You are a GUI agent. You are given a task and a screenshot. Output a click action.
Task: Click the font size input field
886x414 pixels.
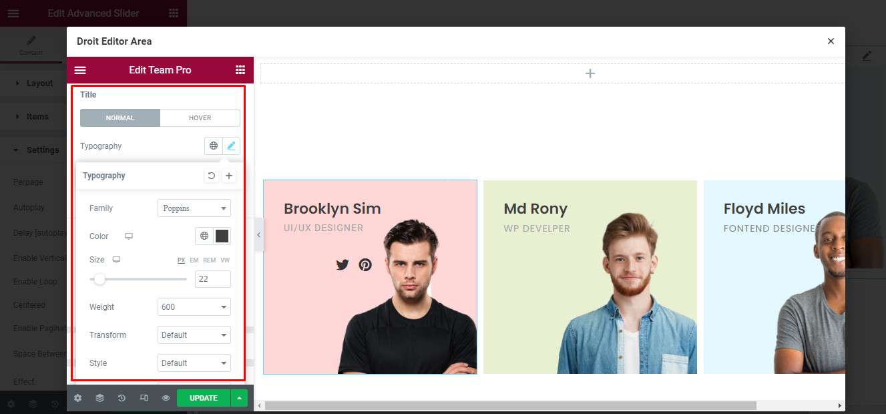(x=213, y=279)
